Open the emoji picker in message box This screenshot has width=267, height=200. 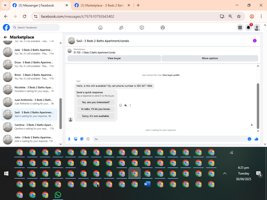tap(249, 139)
